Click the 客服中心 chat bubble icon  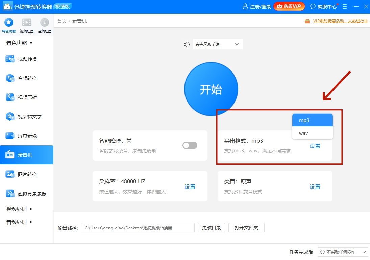(313, 6)
